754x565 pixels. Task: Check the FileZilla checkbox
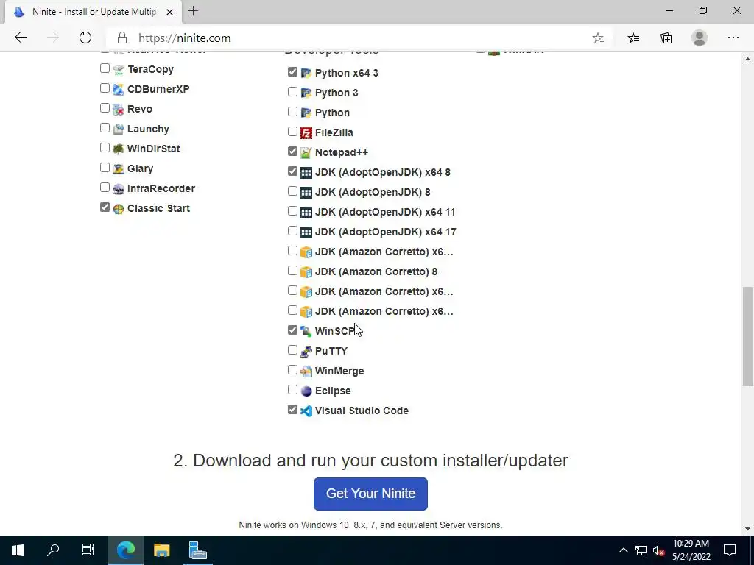point(292,131)
